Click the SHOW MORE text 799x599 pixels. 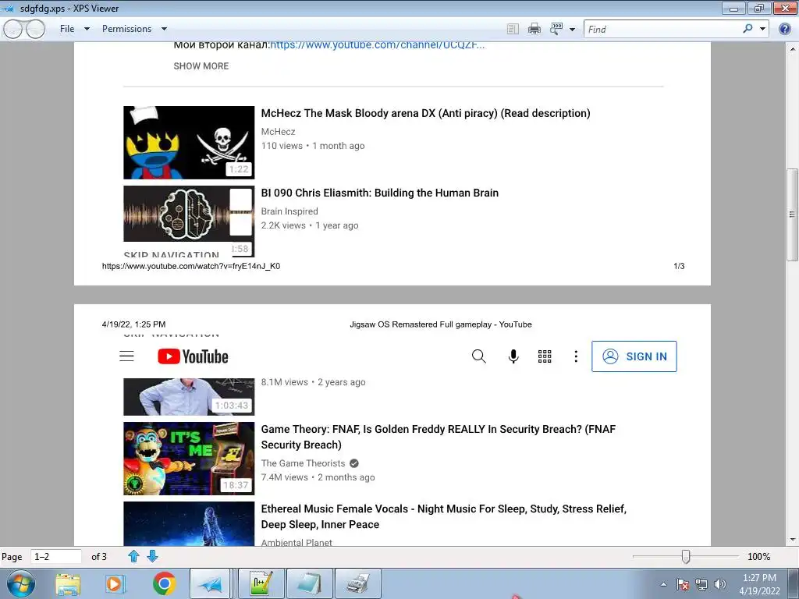[x=201, y=66]
